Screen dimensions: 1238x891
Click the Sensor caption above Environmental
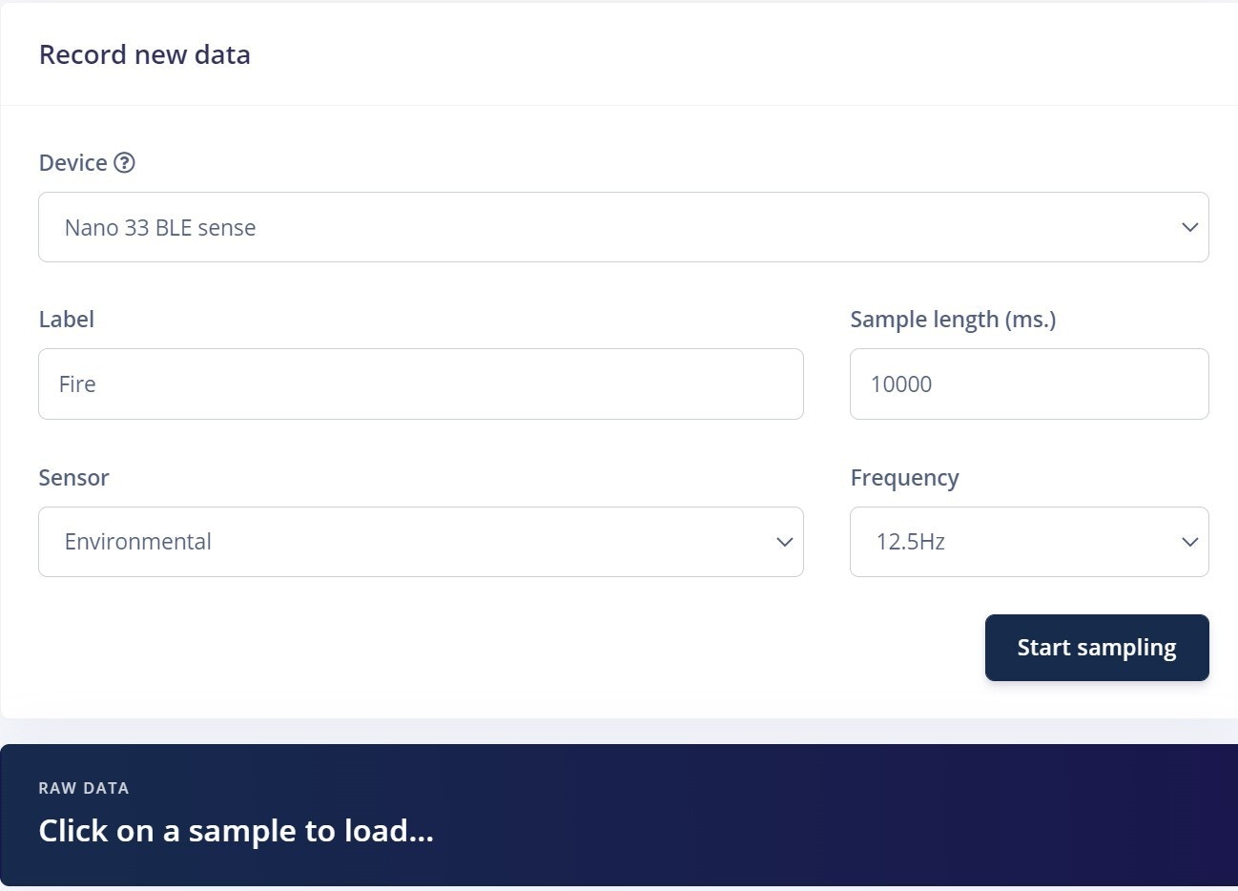coord(74,478)
